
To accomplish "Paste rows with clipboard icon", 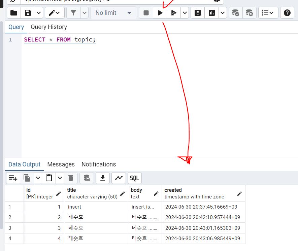I will click(x=49, y=178).
